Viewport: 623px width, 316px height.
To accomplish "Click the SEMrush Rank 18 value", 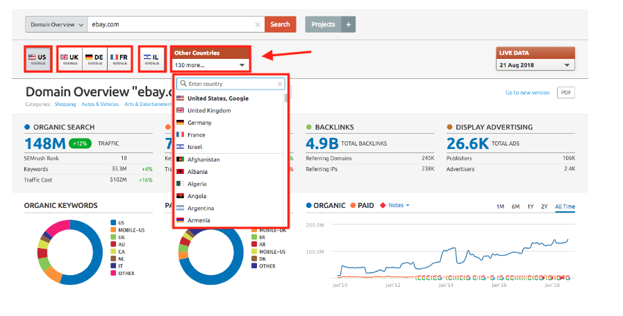I will click(124, 158).
